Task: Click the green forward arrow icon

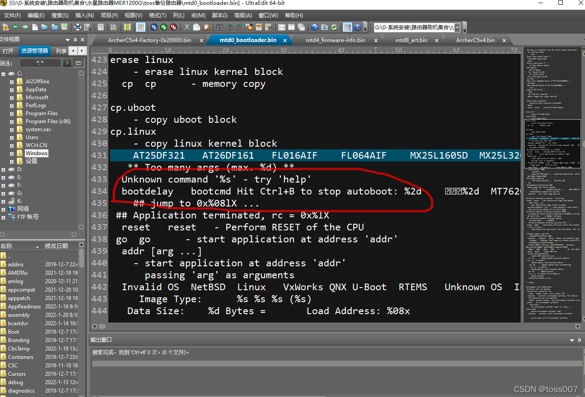Action: (x=25, y=27)
